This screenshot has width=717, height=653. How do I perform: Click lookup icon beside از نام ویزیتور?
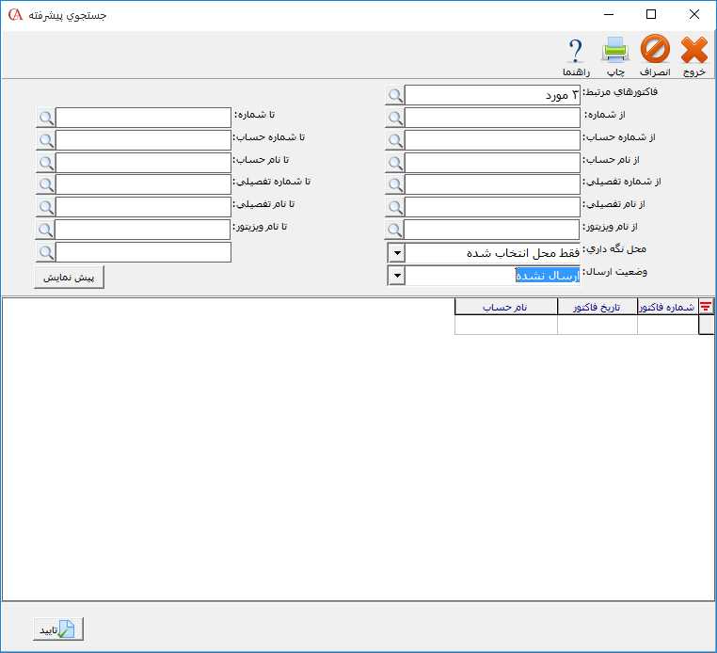point(395,231)
